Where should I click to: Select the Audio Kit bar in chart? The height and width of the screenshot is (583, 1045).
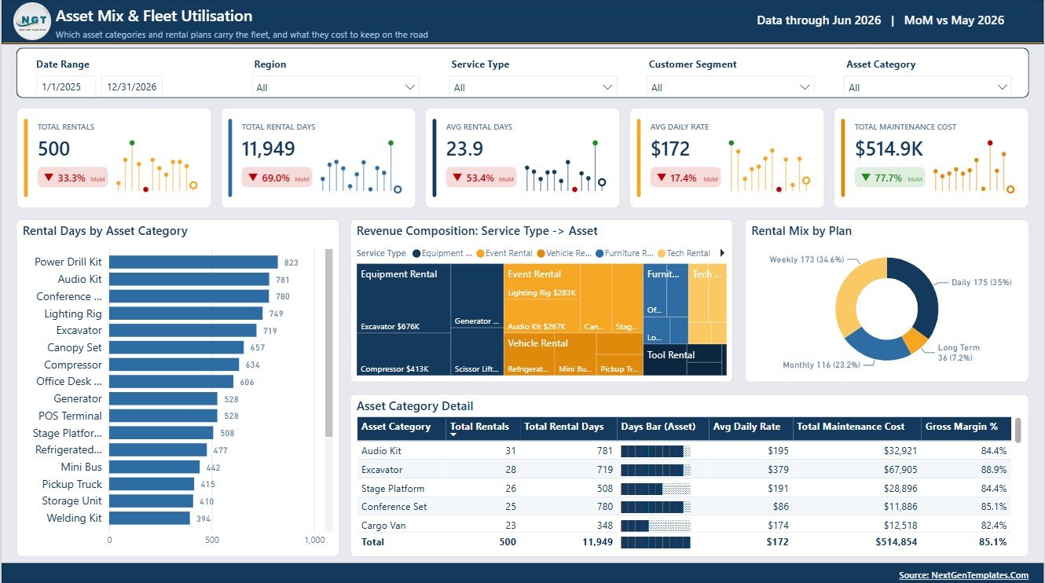click(x=189, y=279)
